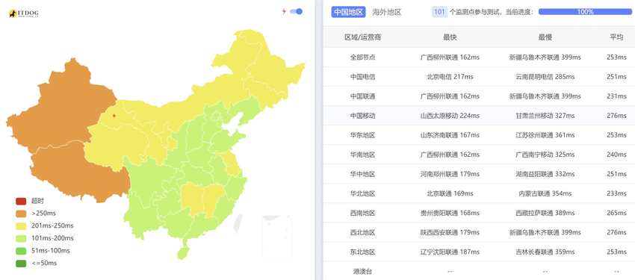
Task: Select the 中国电信 row label
Action: (363, 77)
